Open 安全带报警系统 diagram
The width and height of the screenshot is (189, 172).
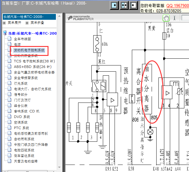(26, 78)
